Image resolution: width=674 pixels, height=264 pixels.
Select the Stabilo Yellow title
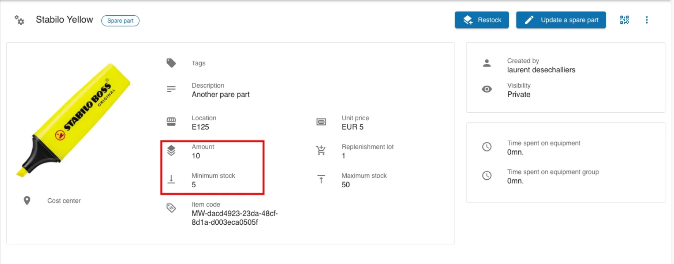(64, 20)
